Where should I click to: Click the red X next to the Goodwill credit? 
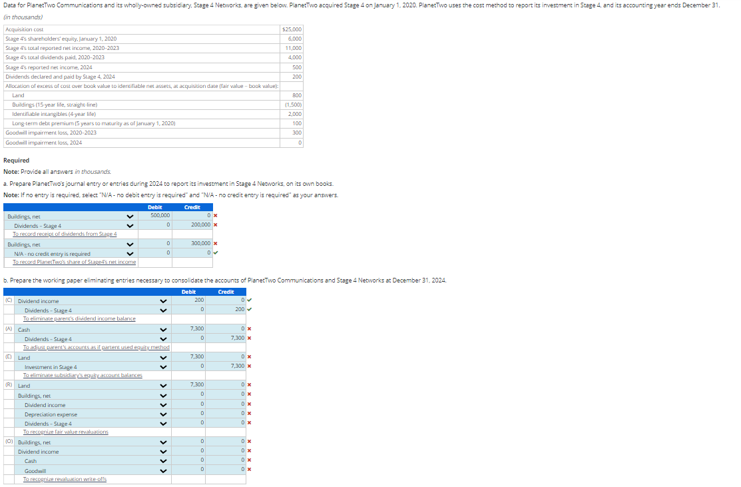[249, 470]
